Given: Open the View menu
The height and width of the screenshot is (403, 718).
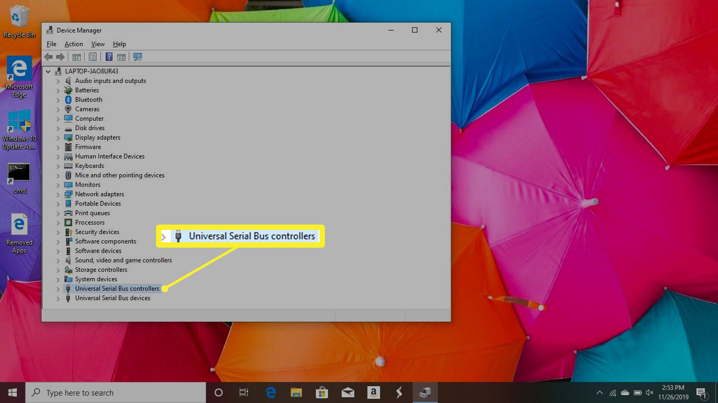Looking at the screenshot, I should [x=98, y=44].
